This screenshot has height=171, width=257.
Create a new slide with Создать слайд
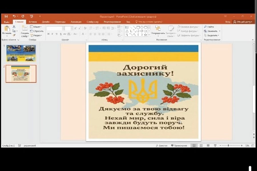25,31
